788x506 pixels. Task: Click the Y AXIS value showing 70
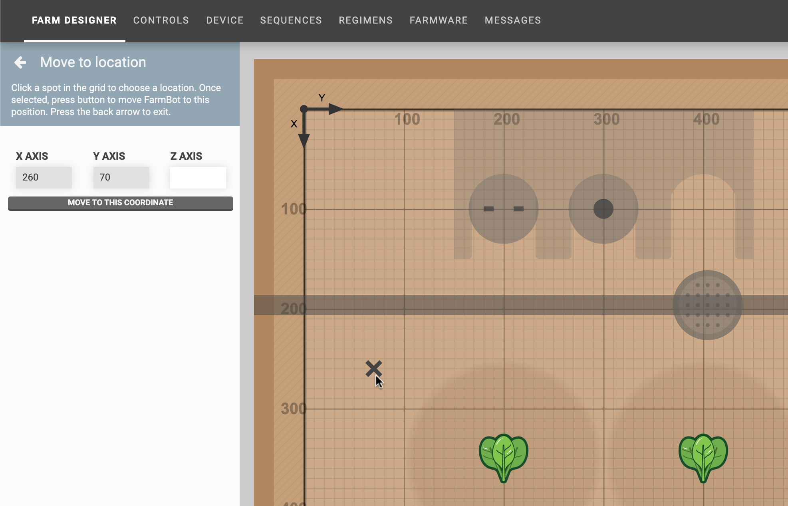tap(121, 177)
